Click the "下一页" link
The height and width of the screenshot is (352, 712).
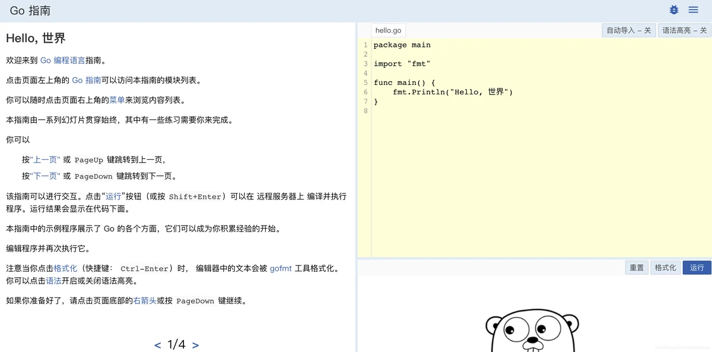[x=45, y=176]
